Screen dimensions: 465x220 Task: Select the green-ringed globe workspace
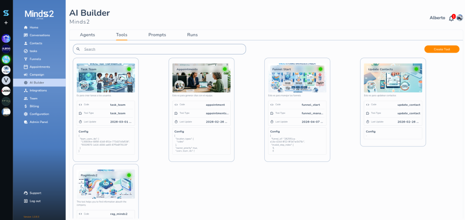tap(6, 59)
